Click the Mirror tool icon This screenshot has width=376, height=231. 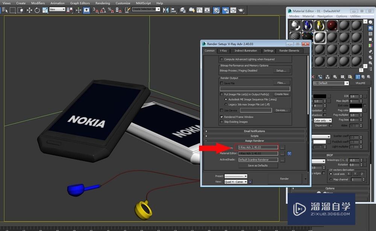[x=166, y=10]
